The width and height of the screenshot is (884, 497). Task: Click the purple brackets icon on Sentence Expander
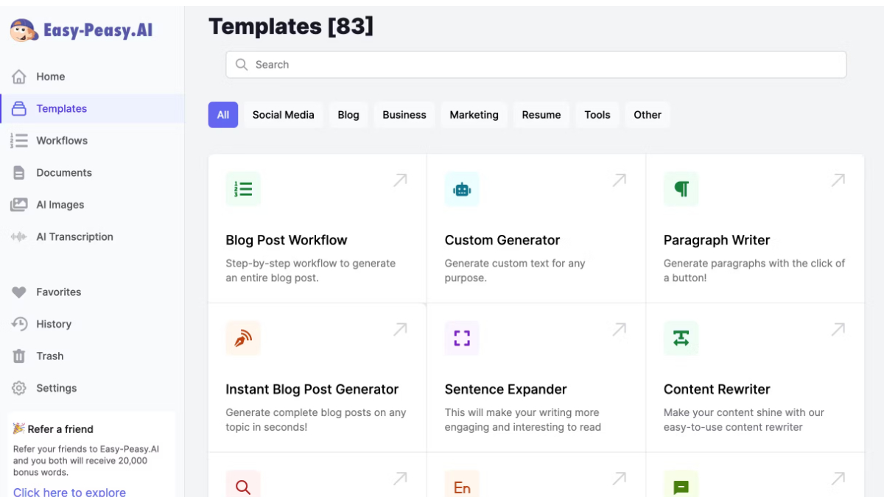pos(462,339)
